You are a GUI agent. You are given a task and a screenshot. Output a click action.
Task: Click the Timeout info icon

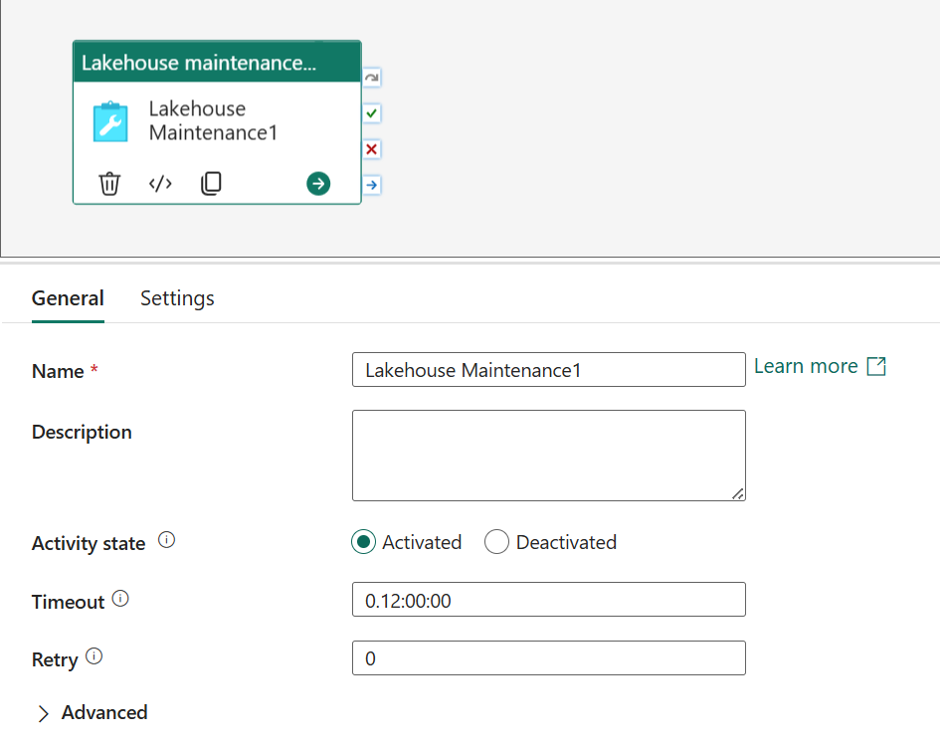click(x=120, y=599)
